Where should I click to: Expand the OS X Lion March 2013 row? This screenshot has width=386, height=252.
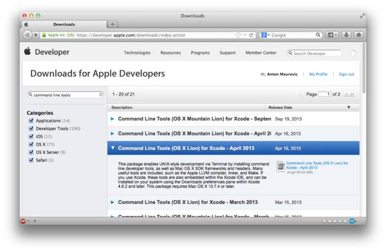(x=112, y=202)
